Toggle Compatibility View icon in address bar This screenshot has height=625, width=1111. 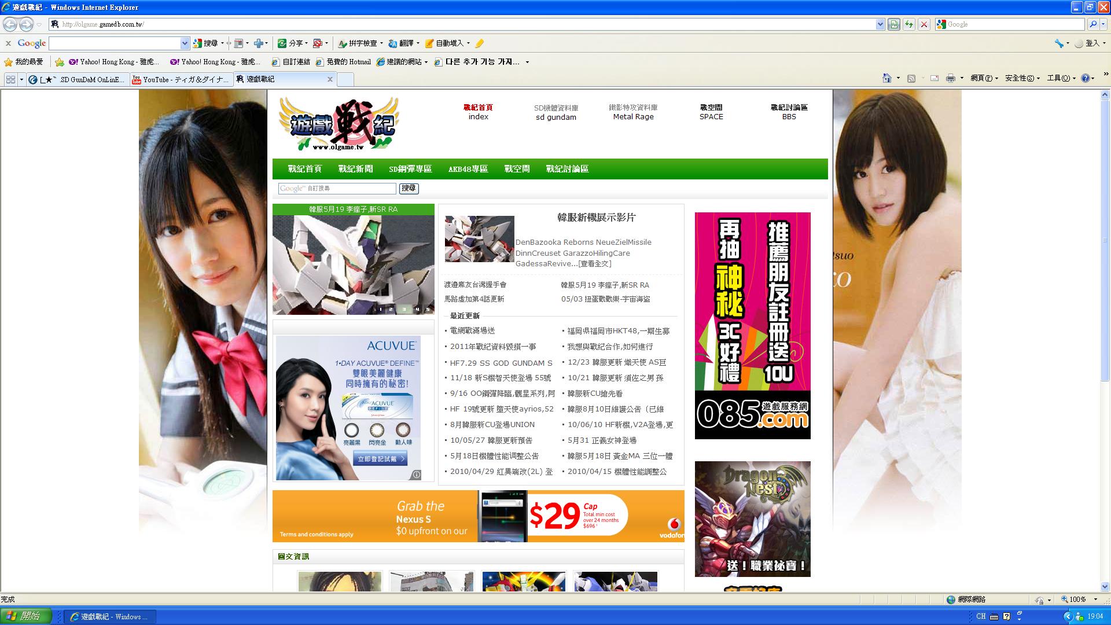(894, 24)
